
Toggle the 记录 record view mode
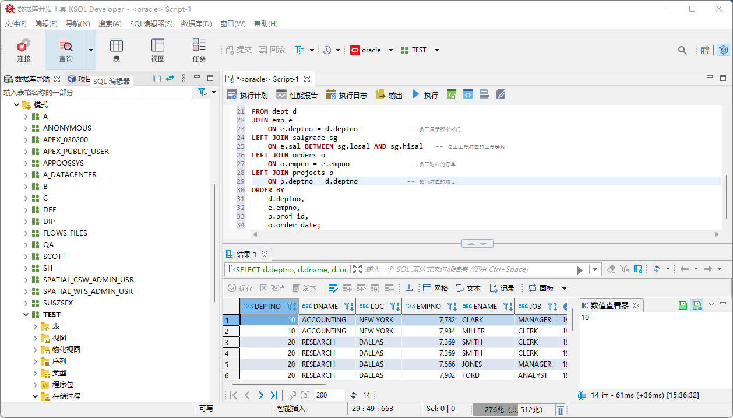[502, 288]
